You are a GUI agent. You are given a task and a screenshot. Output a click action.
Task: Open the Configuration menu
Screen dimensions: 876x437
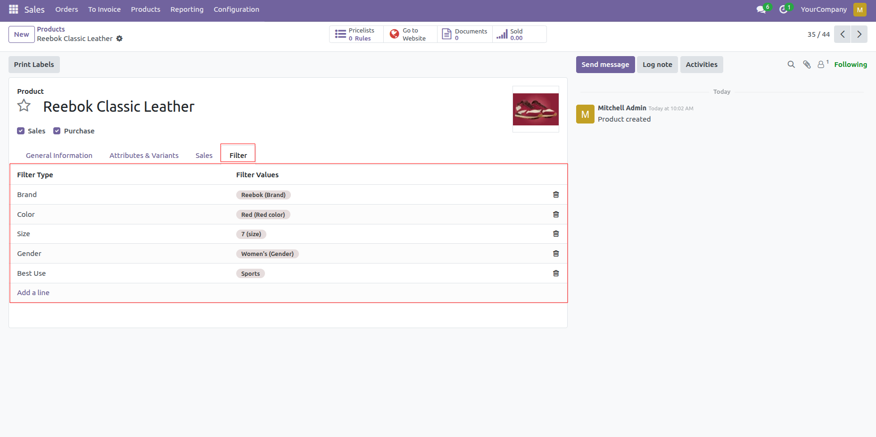(237, 9)
